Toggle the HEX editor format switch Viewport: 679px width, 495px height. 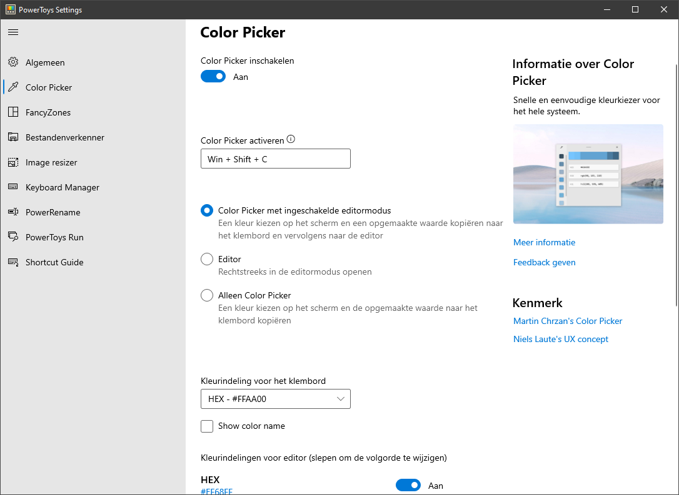tap(408, 485)
